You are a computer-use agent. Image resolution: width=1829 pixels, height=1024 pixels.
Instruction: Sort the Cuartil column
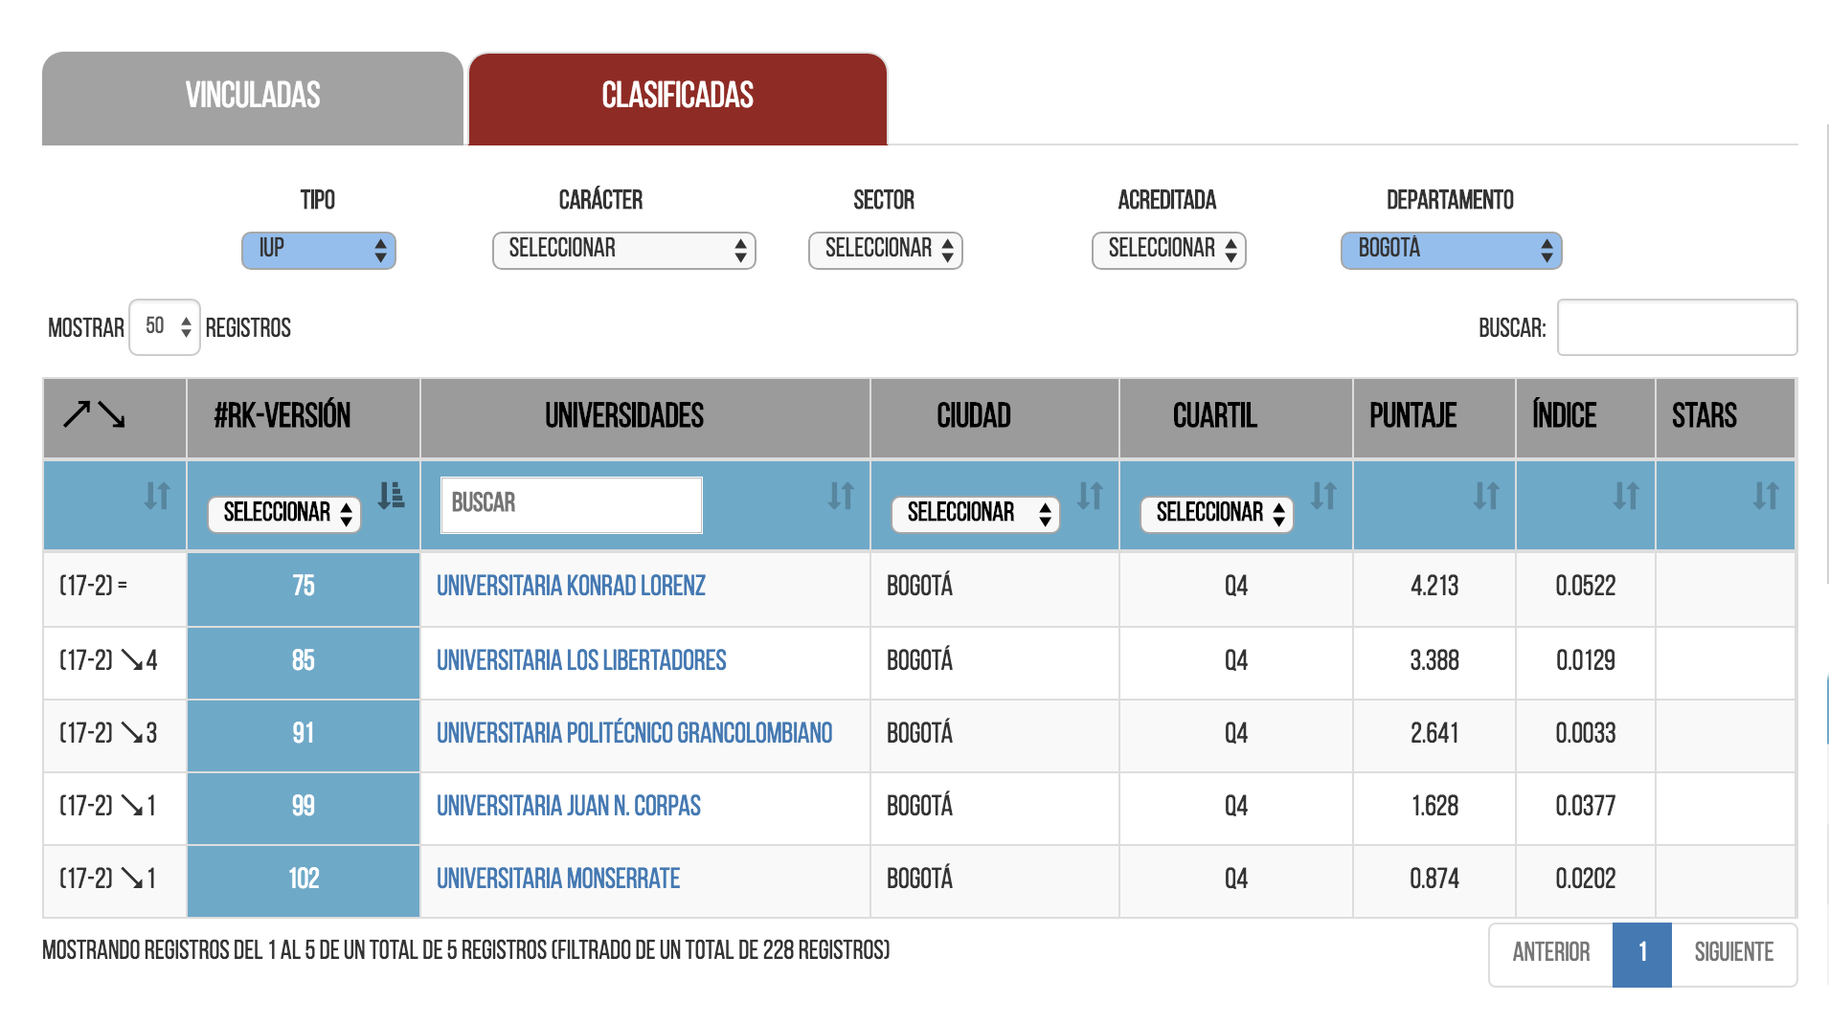click(1323, 496)
